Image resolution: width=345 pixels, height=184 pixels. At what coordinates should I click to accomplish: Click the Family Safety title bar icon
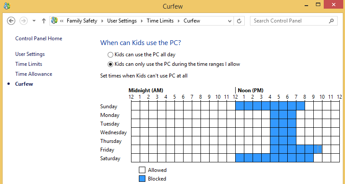tap(7, 6)
